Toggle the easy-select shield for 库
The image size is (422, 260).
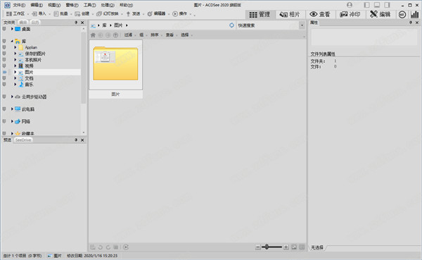tap(4, 42)
